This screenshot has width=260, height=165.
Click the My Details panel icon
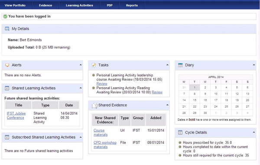[x=7, y=29]
